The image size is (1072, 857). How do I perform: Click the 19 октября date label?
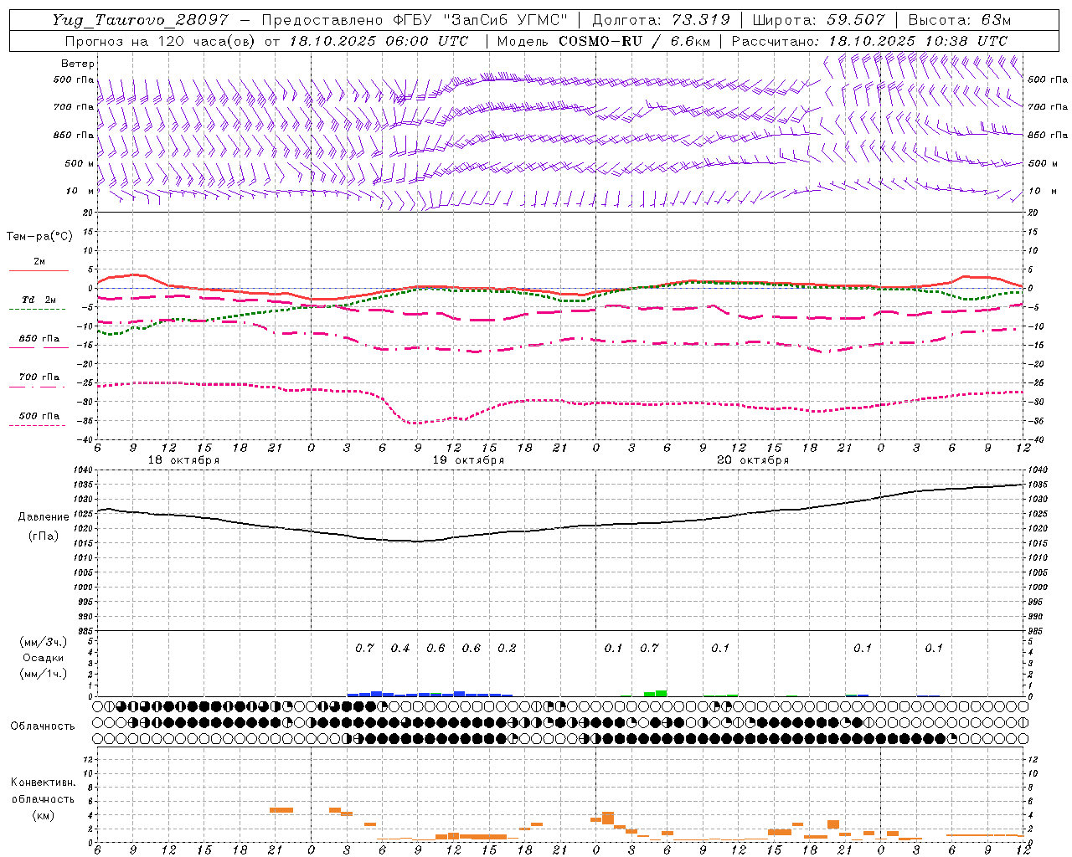coord(468,460)
